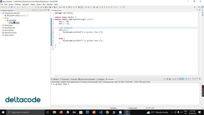Open the Source menu

click(11, 4)
